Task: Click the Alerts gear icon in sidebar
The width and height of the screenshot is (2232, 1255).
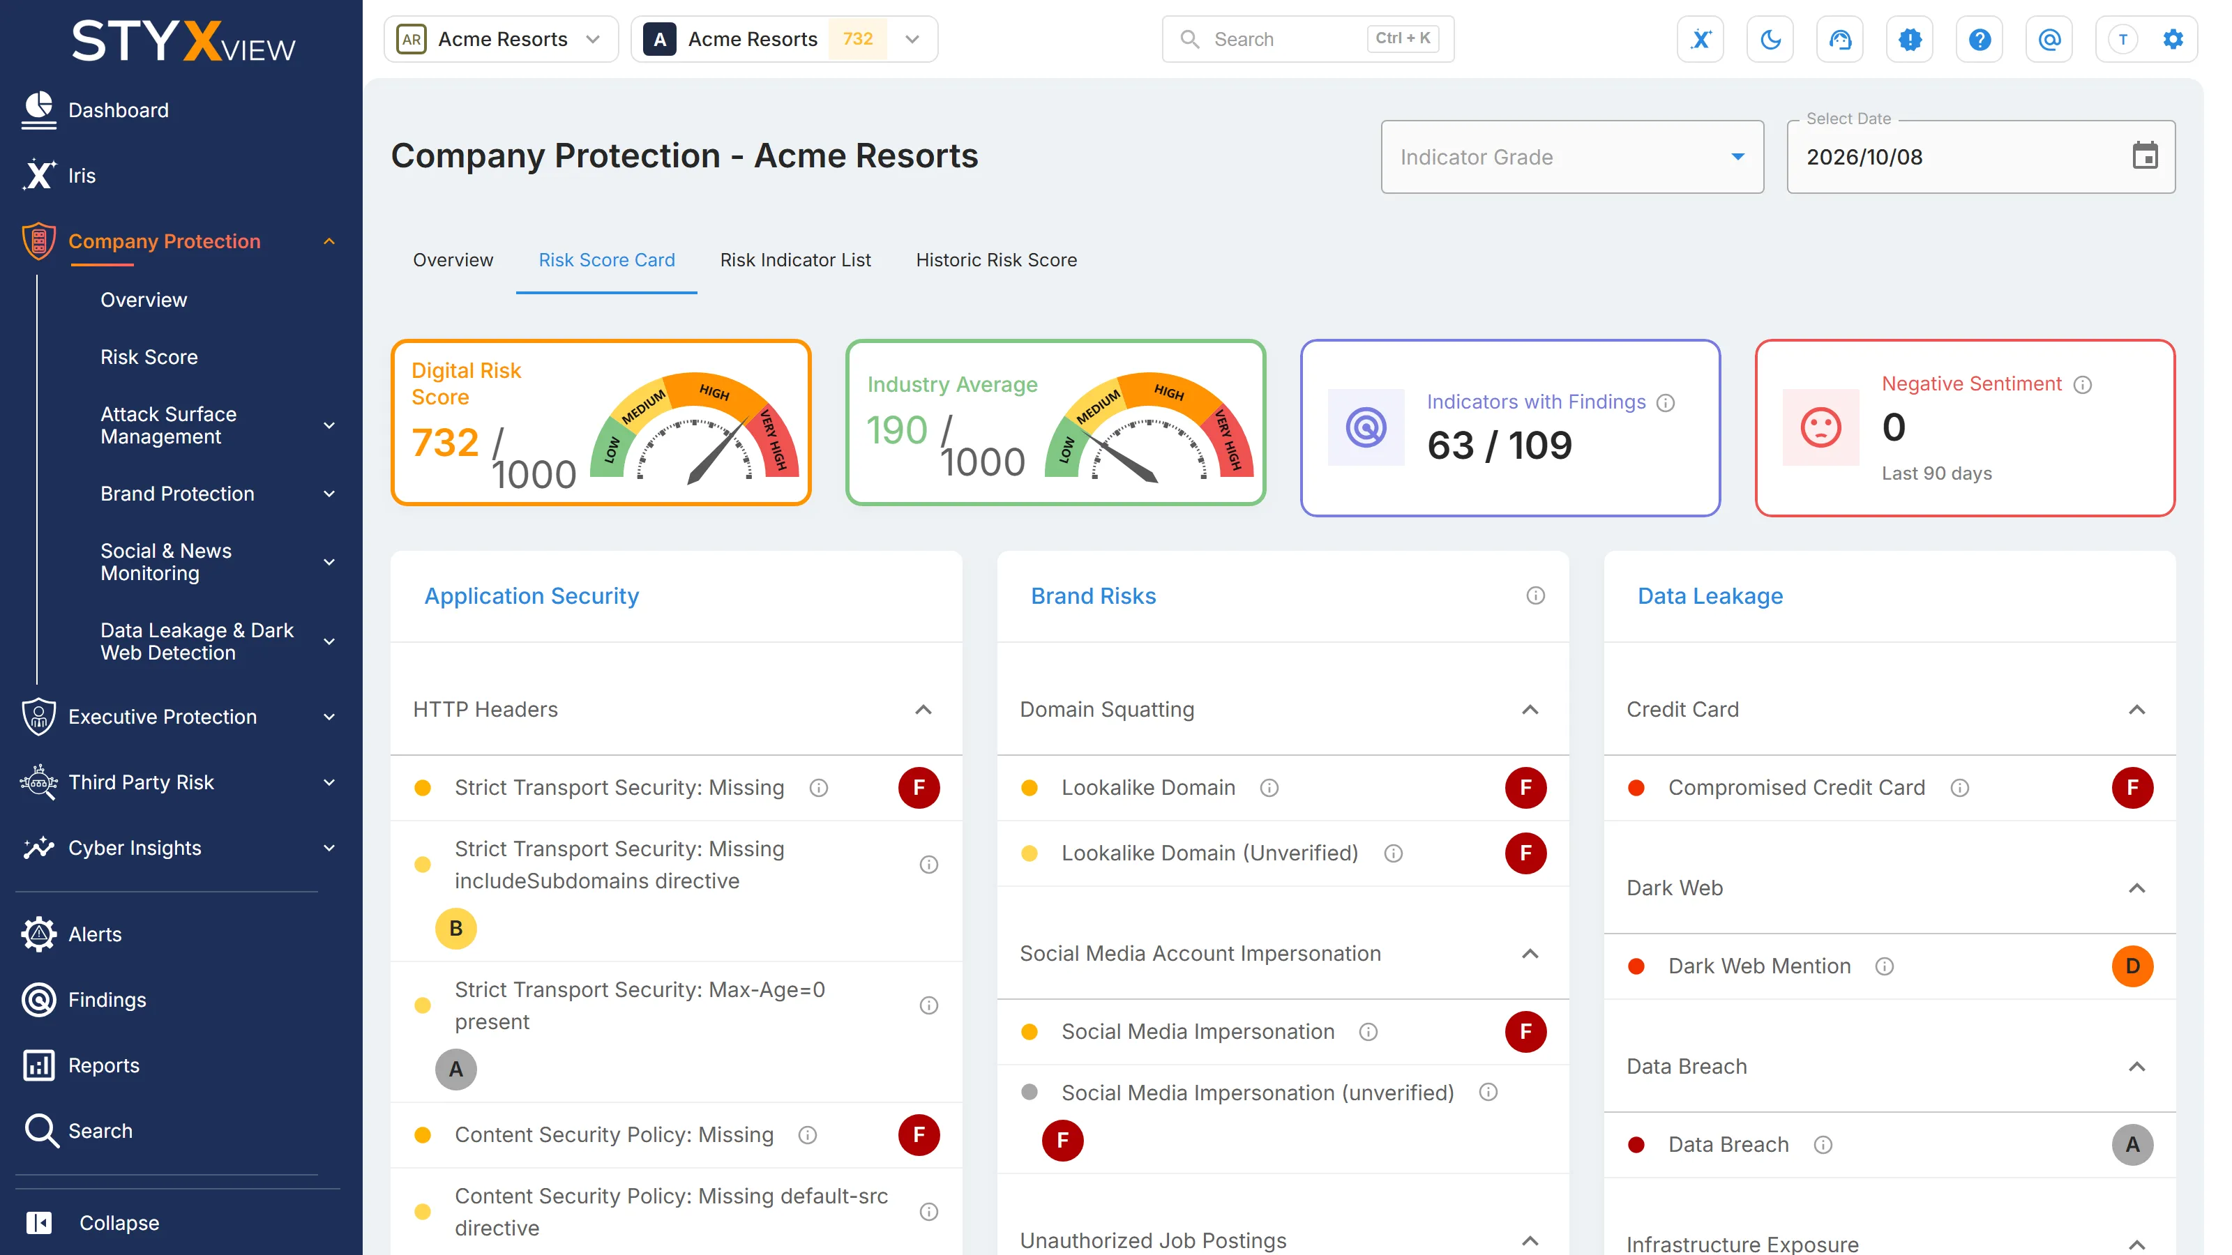Action: pyautogui.click(x=39, y=934)
